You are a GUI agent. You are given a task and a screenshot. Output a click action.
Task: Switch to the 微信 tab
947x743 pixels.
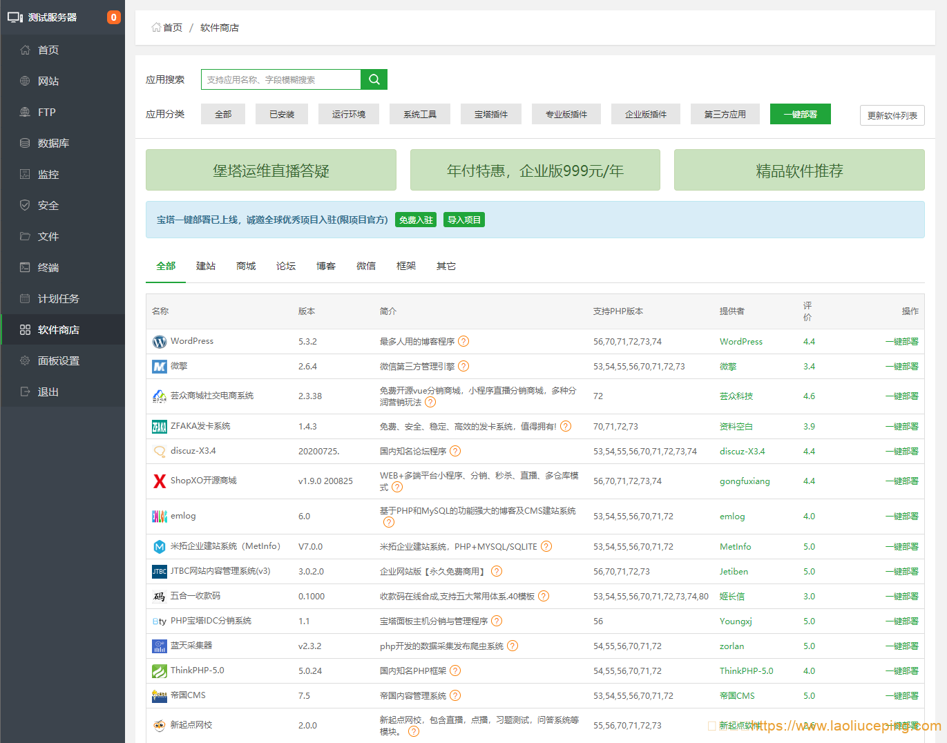366,266
